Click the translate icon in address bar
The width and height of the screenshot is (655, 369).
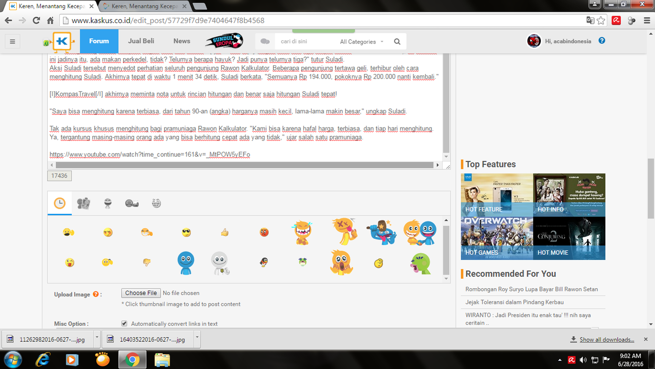[x=591, y=21]
